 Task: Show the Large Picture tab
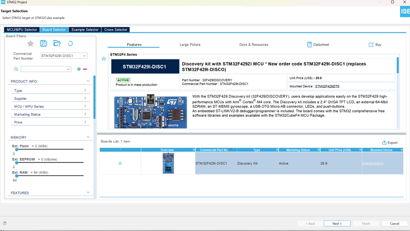(190, 45)
